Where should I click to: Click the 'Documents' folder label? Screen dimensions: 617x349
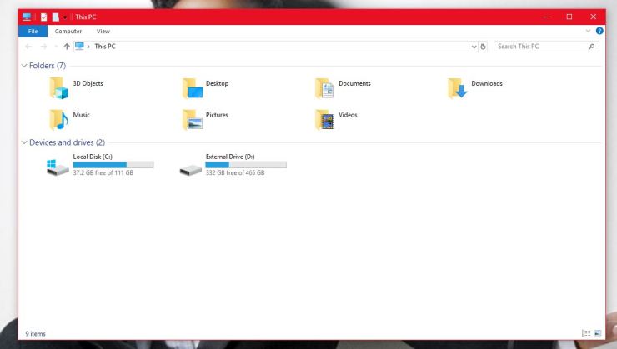(354, 83)
